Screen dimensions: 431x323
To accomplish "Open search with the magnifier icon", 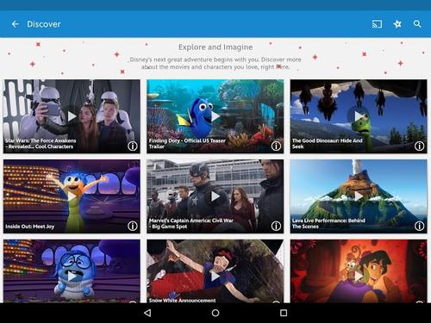I will [417, 24].
